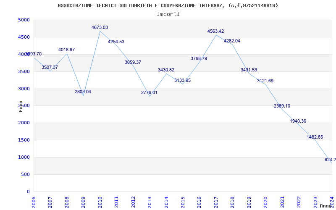
Task: Click x-axis year 2019
Action: 249,202
